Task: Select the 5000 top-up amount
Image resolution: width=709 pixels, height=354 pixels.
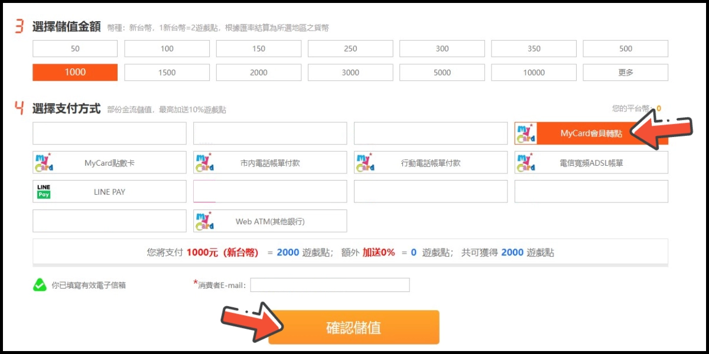Action: [x=443, y=72]
